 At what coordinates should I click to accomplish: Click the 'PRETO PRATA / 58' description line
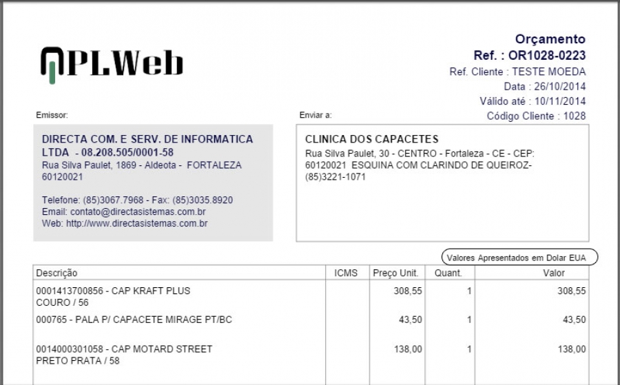point(77,361)
